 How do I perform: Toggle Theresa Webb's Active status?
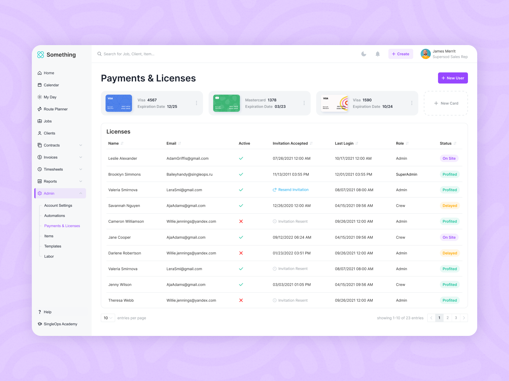coord(241,300)
